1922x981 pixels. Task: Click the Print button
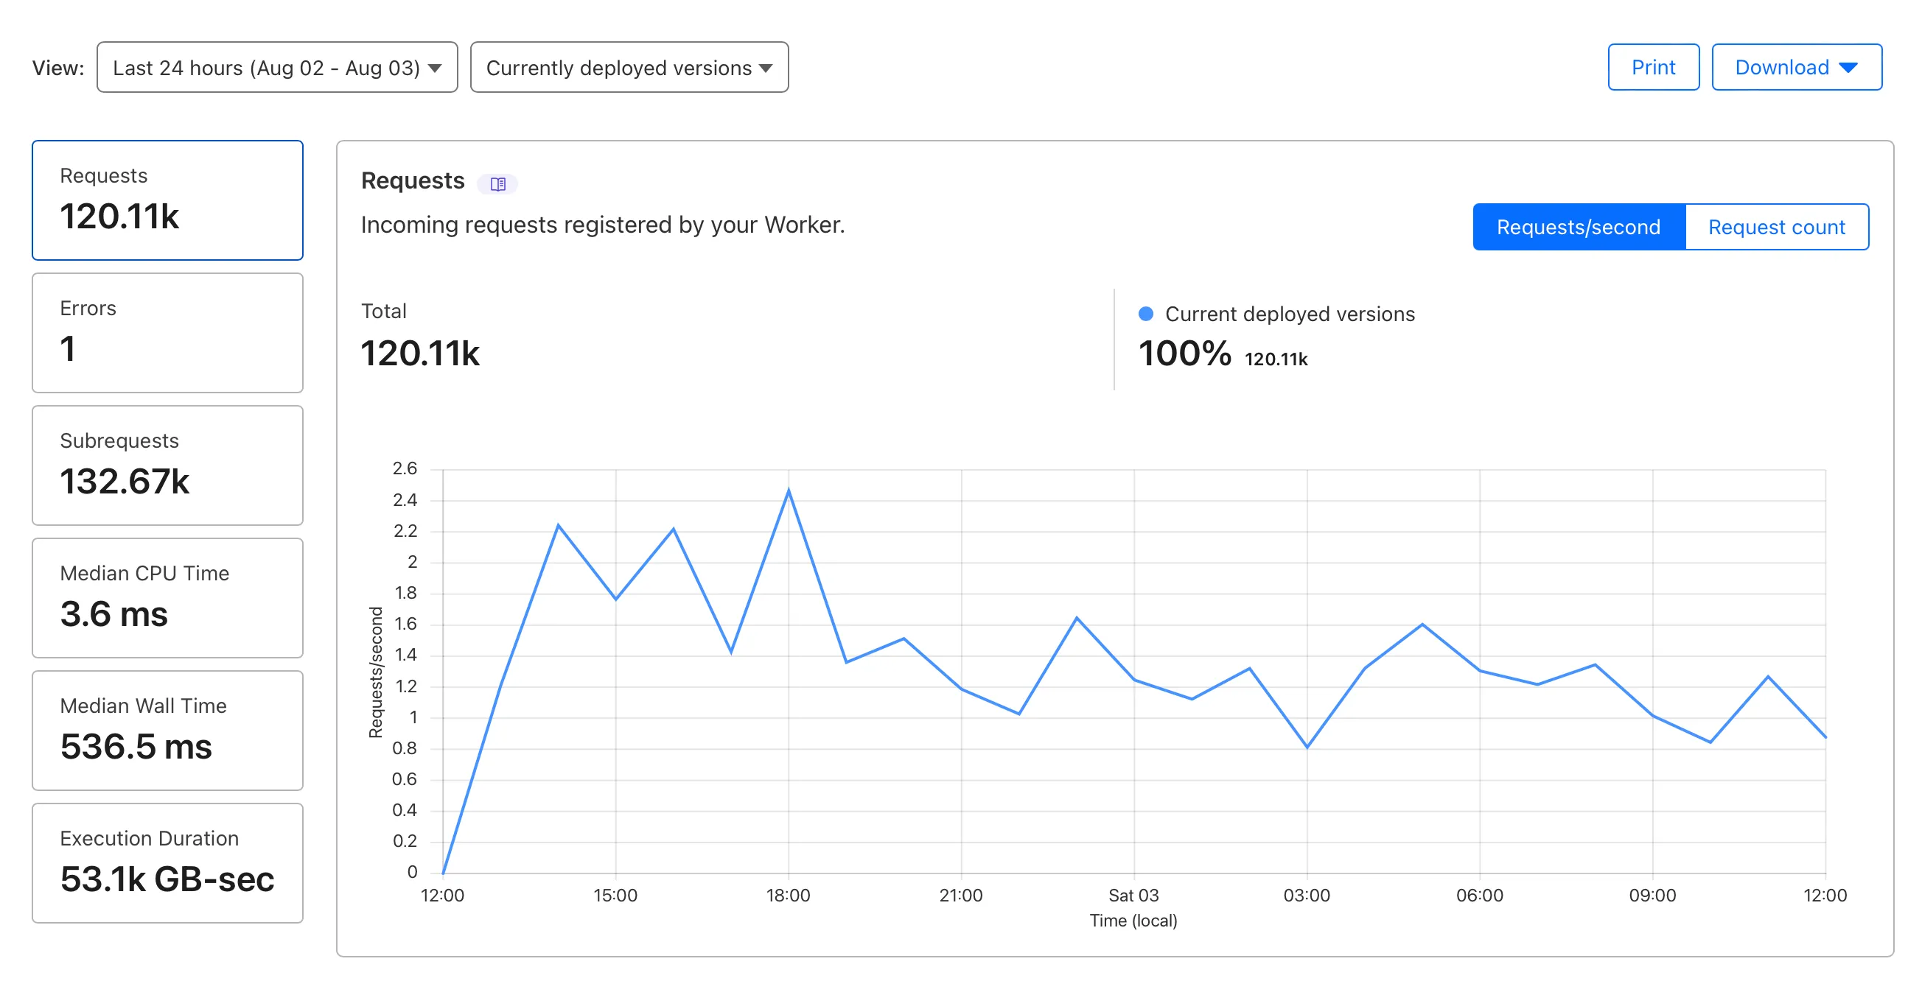point(1654,67)
